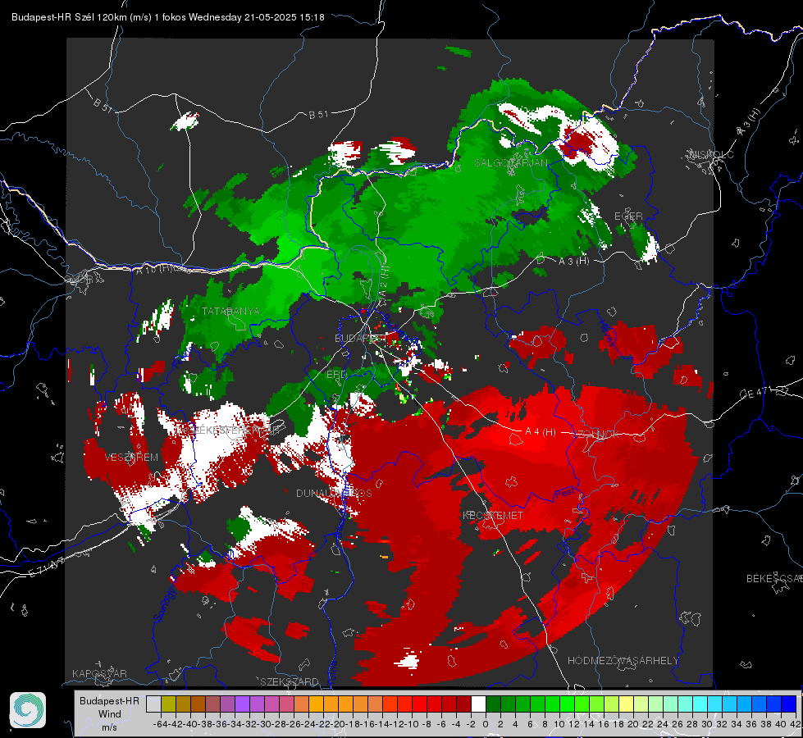Click the dark green swatch above 0
This screenshot has height=738, width=803.
tap(493, 704)
